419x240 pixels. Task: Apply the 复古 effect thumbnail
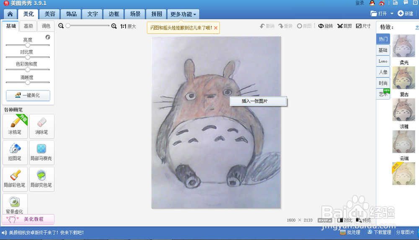click(404, 78)
